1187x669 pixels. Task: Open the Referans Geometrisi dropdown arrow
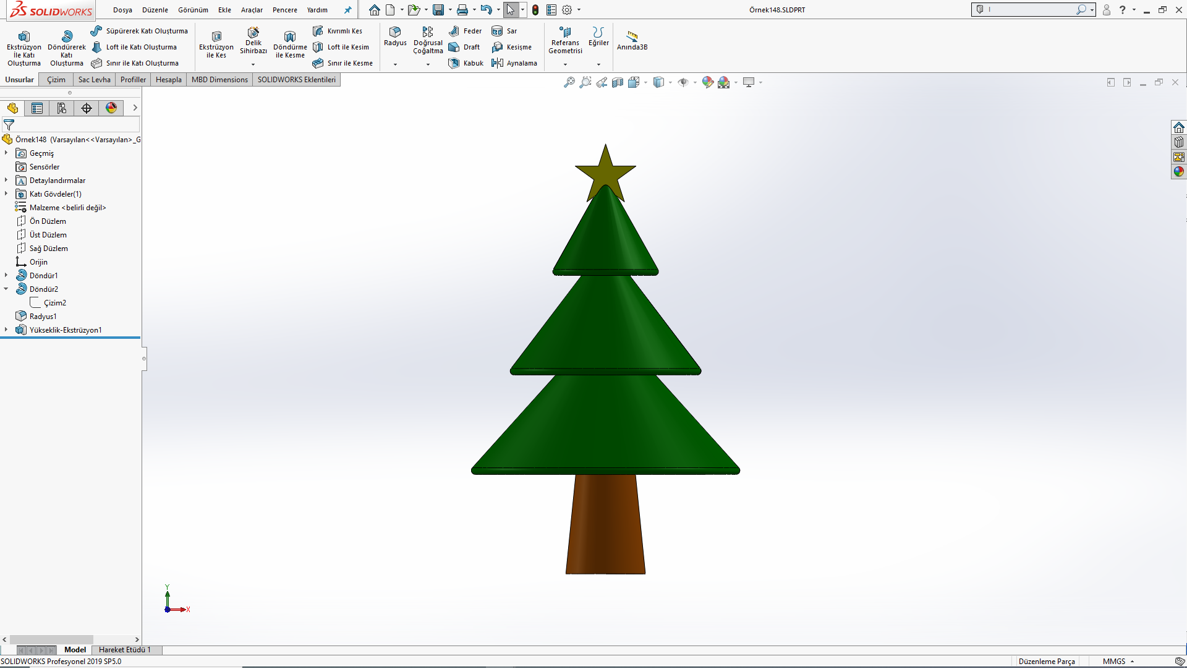565,64
